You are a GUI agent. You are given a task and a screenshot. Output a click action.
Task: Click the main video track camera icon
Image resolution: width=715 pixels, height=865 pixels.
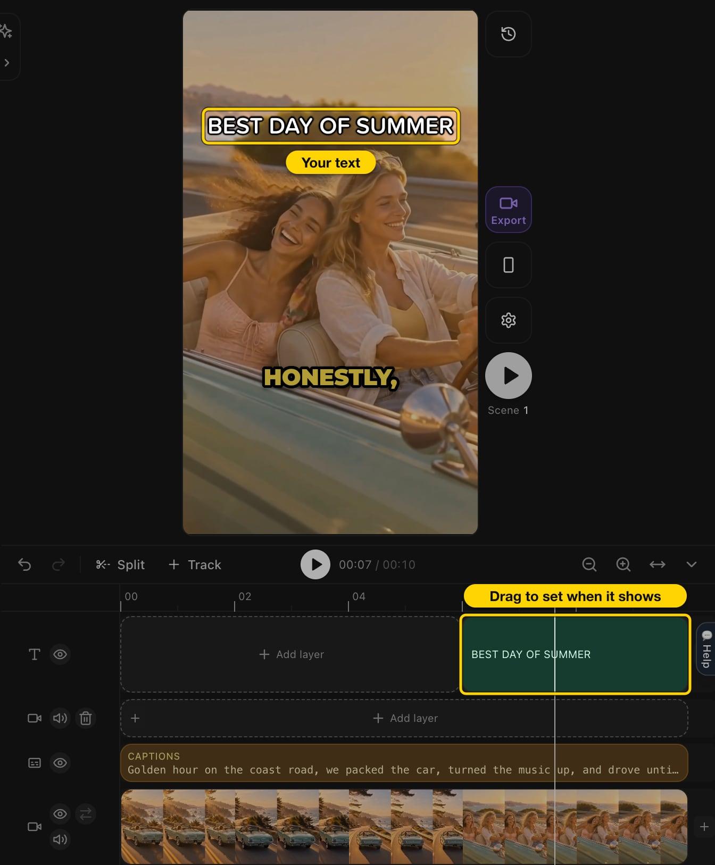[35, 827]
